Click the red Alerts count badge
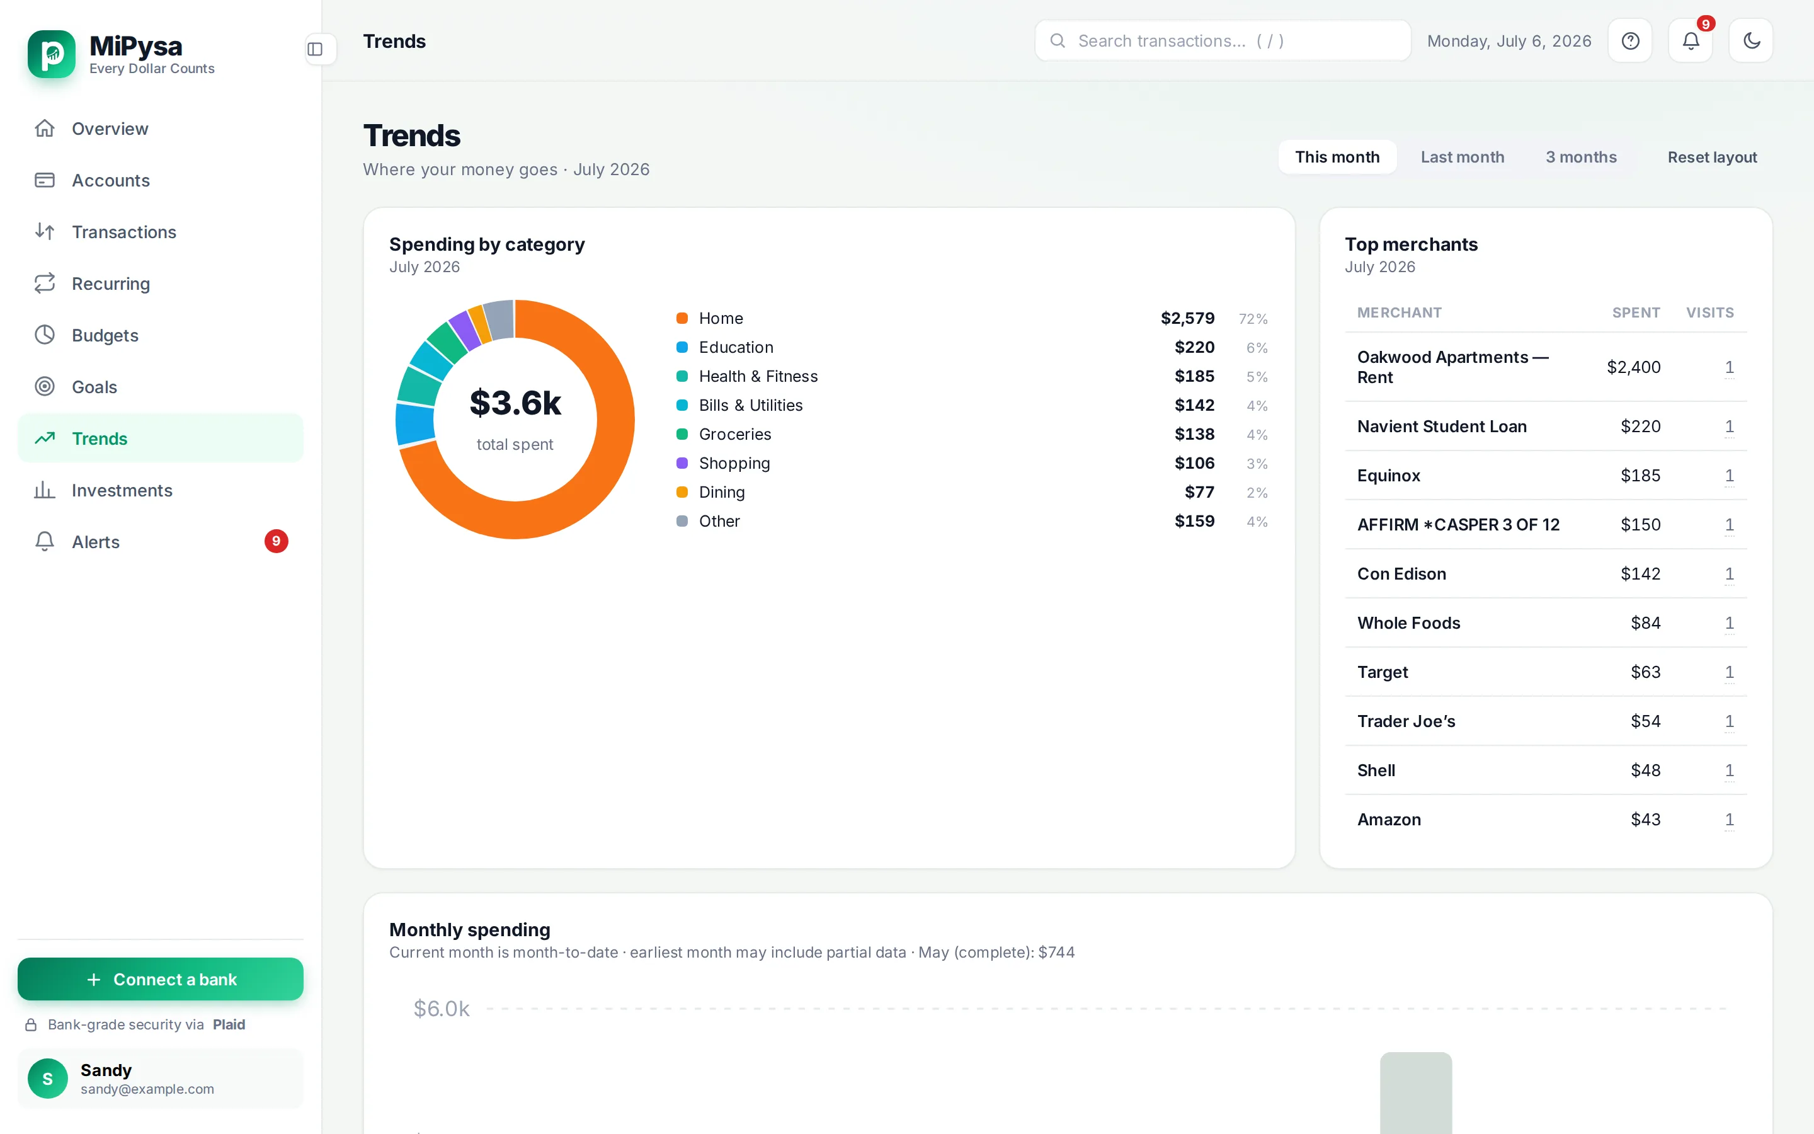The image size is (1814, 1134). 276,541
